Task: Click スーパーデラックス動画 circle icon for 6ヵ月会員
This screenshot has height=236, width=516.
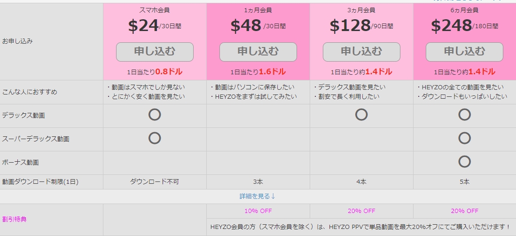Action: click(464, 138)
